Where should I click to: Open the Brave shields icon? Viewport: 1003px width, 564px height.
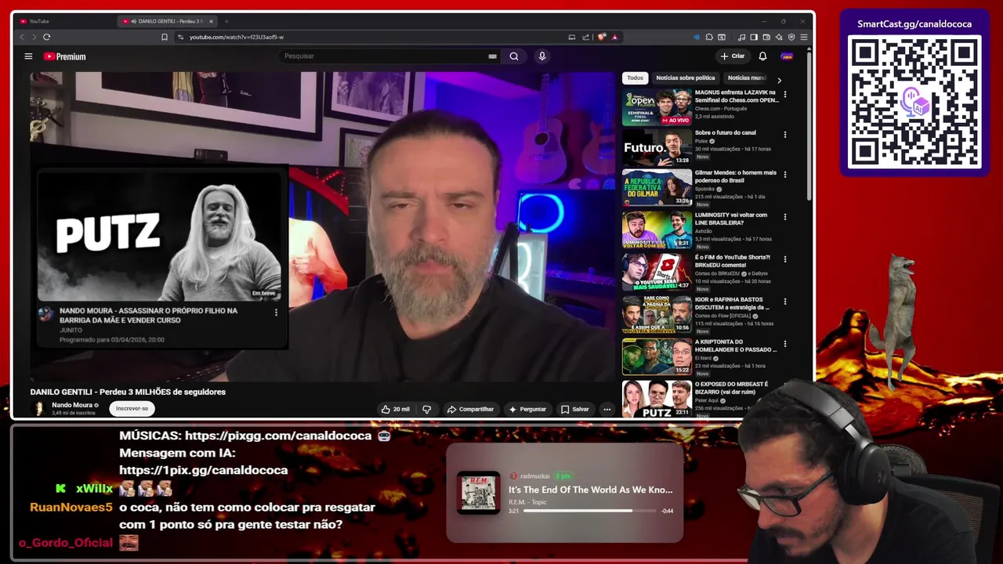[602, 37]
